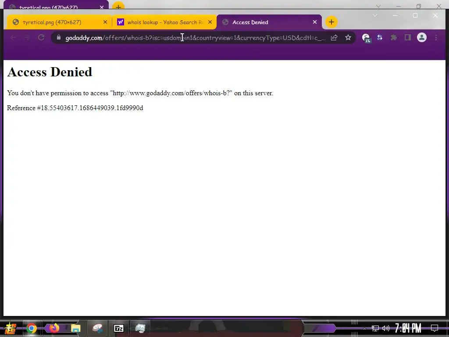Click the "You don't have permission" message
Screen dimensions: 449x337
[x=140, y=93]
